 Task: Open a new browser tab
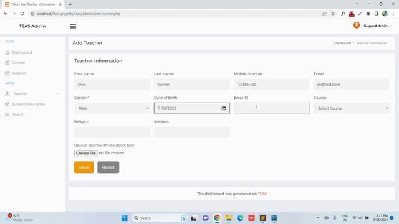(70, 4)
